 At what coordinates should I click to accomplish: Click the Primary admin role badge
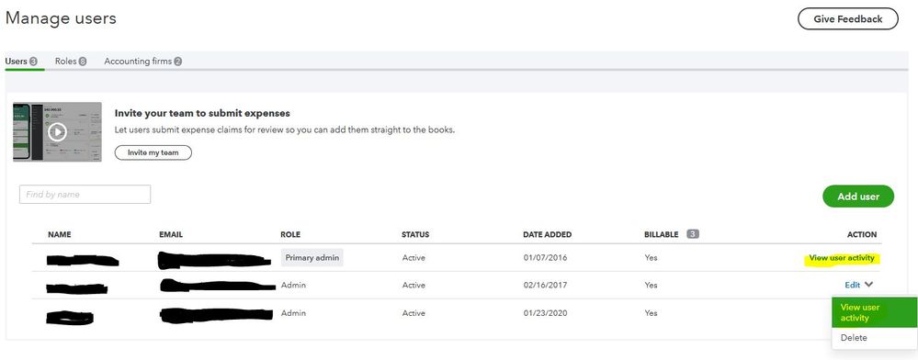(312, 257)
